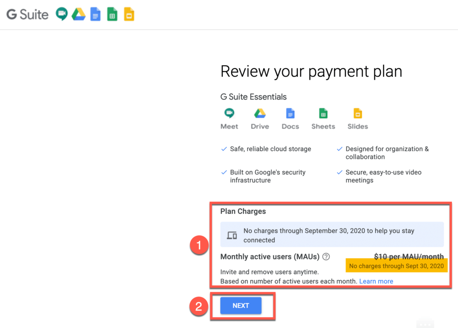Image resolution: width=458 pixels, height=328 pixels.
Task: Click the Slides label under its icon
Action: pyautogui.click(x=358, y=127)
